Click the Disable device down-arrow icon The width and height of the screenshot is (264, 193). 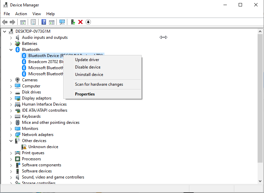(x=88, y=22)
